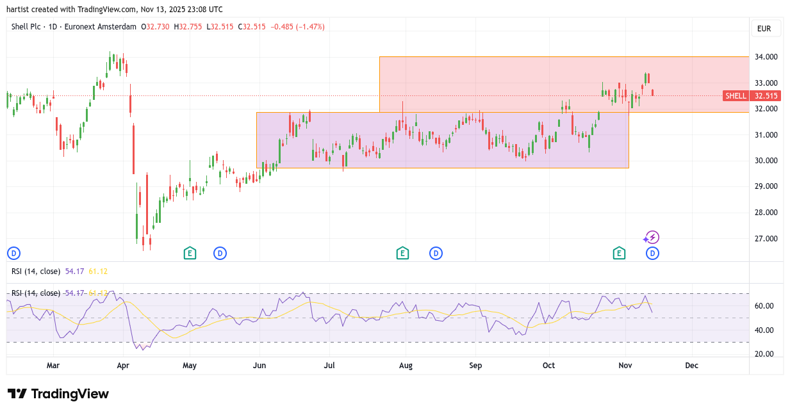Select the upper RSI (14, close) legend
790x413 pixels.
pos(36,271)
